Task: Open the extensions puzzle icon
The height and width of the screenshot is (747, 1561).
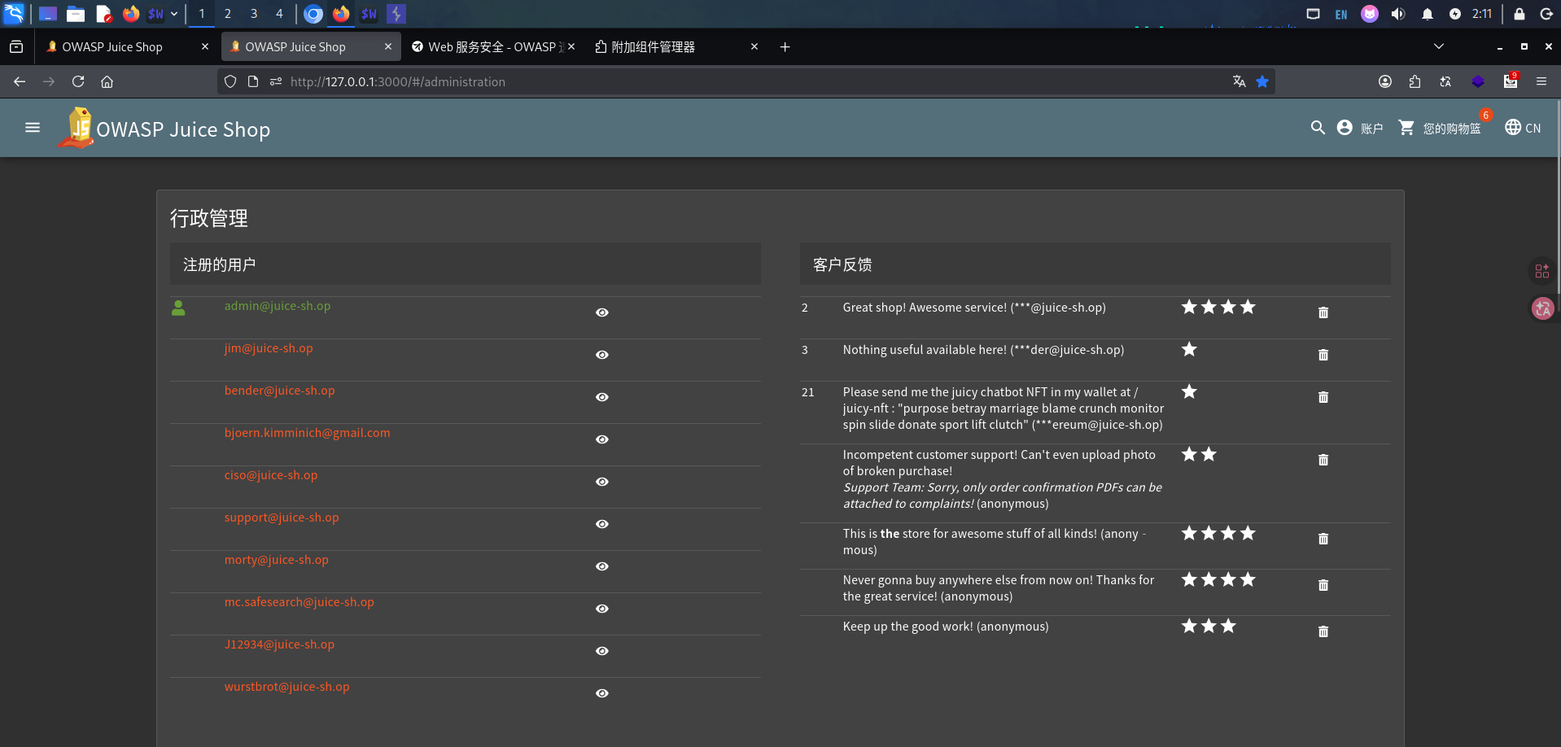Action: (1415, 81)
